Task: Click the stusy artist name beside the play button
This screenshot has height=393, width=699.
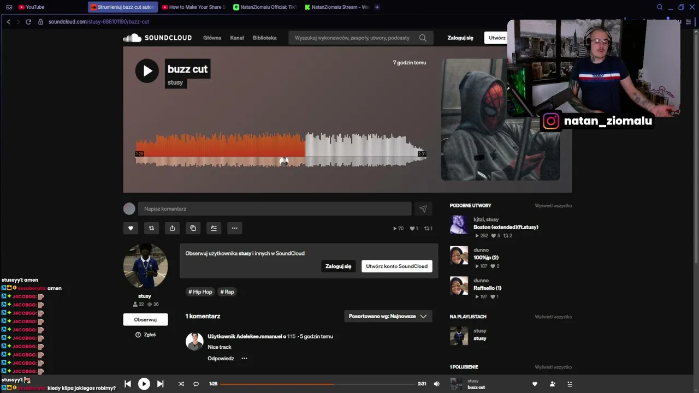Action: click(175, 82)
